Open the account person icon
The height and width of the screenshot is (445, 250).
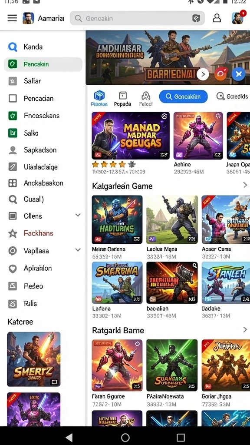click(x=217, y=18)
